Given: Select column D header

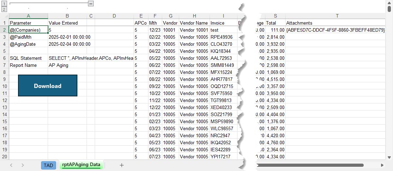Looking at the screenshot, I should [x=114, y=16].
